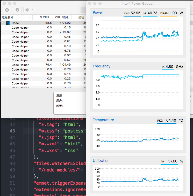
Task: Click the 88.5 CPU value for Code
Action: click(x=48, y=23)
